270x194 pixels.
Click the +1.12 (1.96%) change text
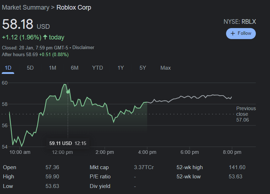coord(22,37)
